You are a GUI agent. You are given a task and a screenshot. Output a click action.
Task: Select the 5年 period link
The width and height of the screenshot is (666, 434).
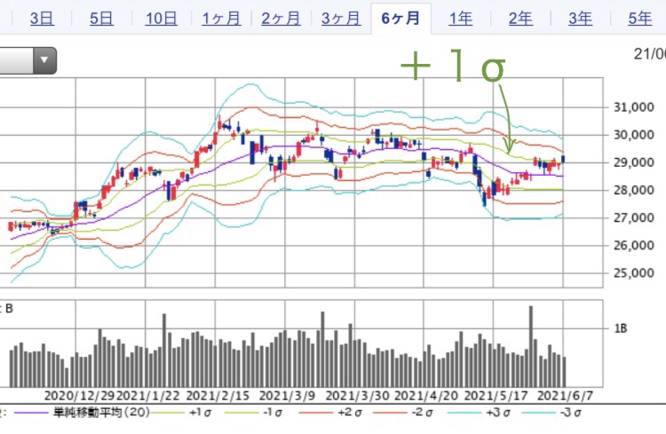click(x=639, y=19)
